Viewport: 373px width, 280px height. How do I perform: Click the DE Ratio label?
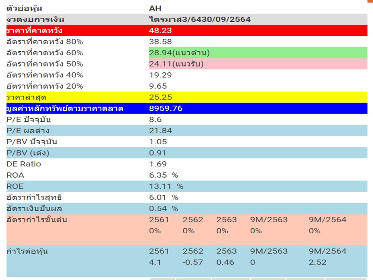click(24, 164)
